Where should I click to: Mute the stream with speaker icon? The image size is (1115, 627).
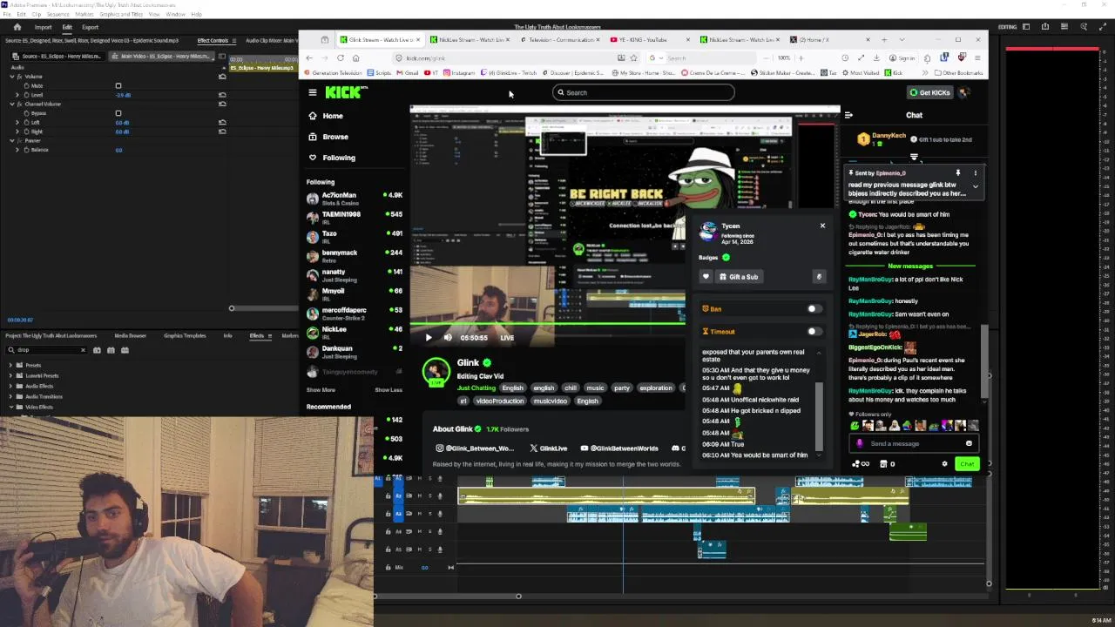pyautogui.click(x=448, y=338)
